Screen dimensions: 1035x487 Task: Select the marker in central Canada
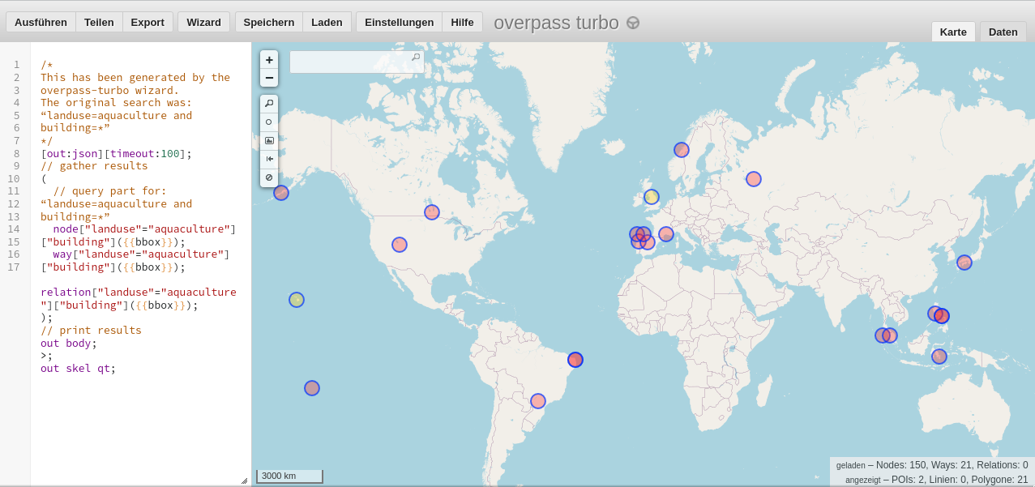tap(432, 212)
